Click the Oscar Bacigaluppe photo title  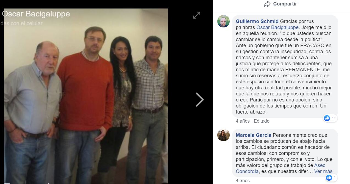[x=36, y=14]
